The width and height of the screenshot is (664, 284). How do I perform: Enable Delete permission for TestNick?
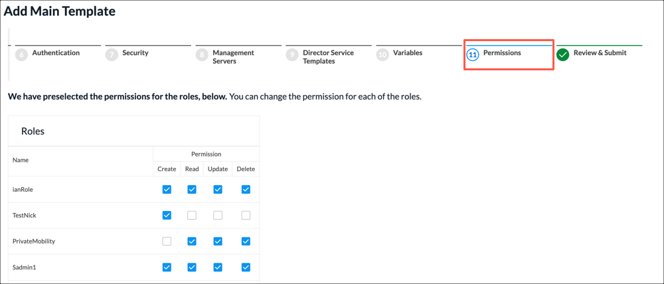point(246,216)
